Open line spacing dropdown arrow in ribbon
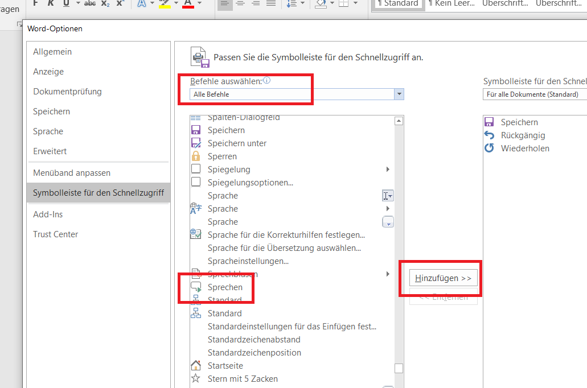The height and width of the screenshot is (388, 587). 302,3
